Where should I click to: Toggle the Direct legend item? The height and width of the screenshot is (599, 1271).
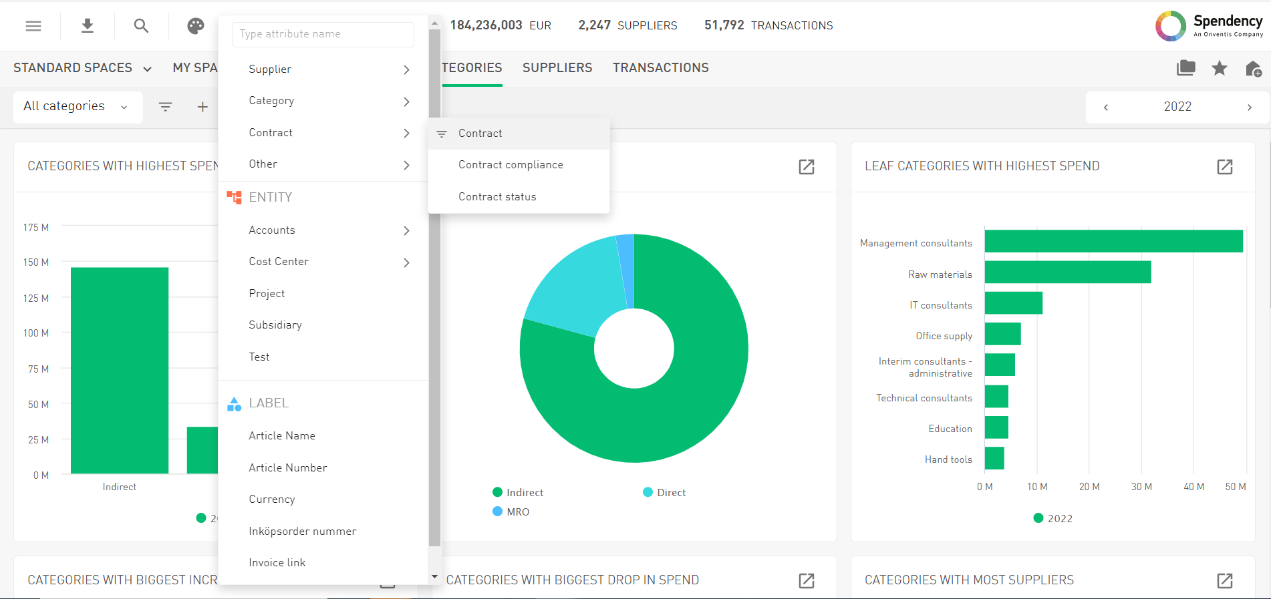[x=664, y=493]
